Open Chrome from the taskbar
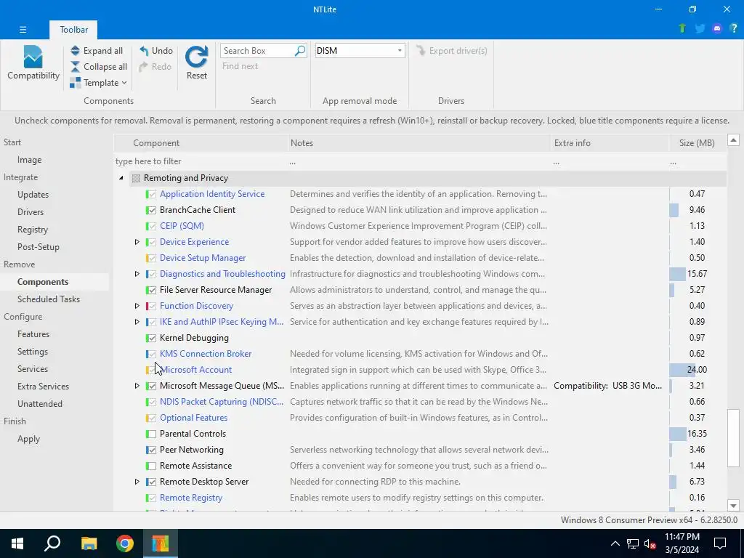Screen dimensions: 744x558 [125, 543]
